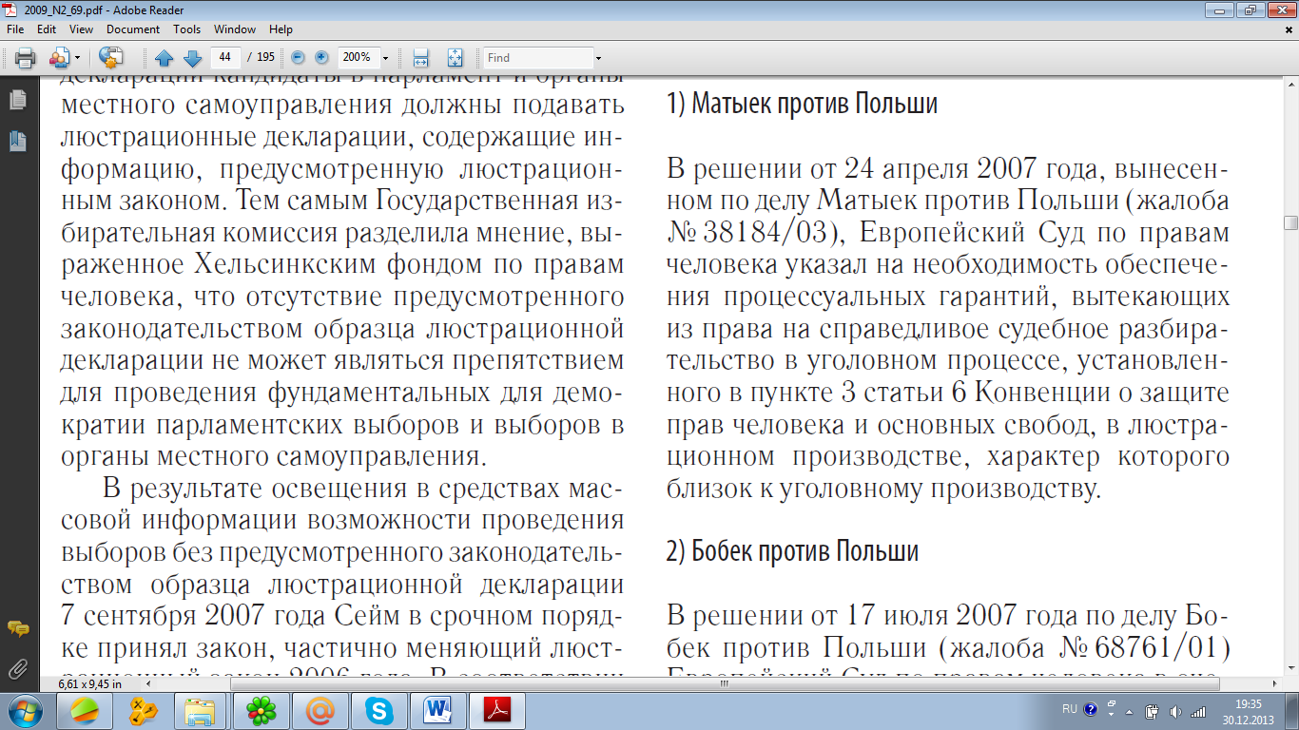
Task: Switch to Microsoft Word in taskbar
Action: pos(436,710)
